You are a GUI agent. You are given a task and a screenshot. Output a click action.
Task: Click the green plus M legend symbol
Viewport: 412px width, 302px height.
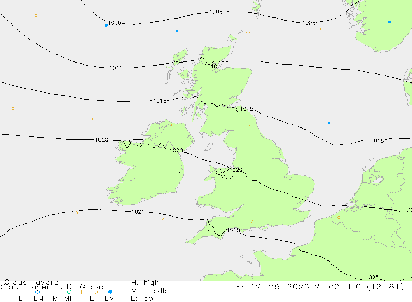coord(55,292)
